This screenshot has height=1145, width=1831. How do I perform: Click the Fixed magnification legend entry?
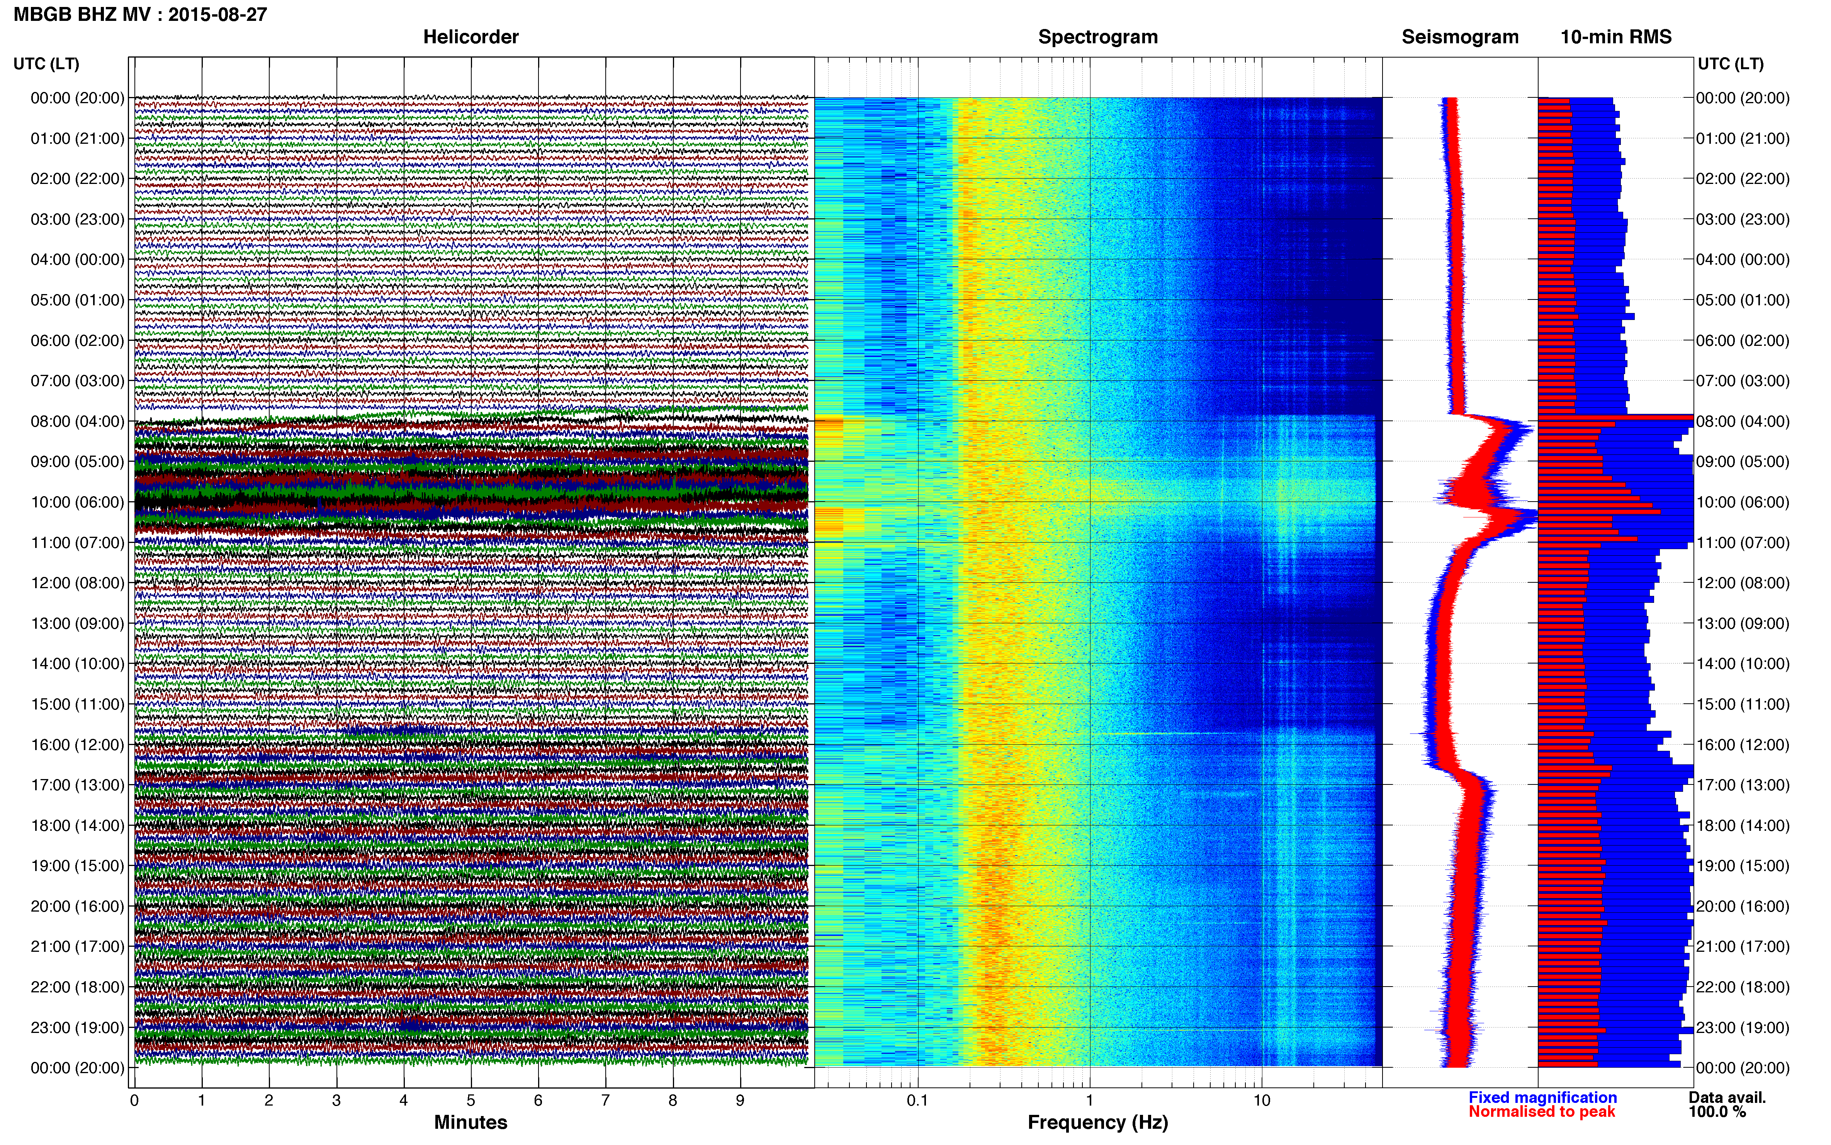1542,1097
